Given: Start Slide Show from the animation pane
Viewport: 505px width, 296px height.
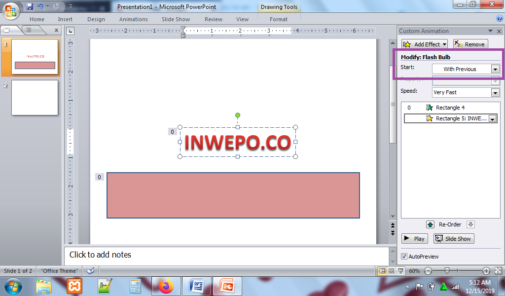Looking at the screenshot, I should pos(454,239).
